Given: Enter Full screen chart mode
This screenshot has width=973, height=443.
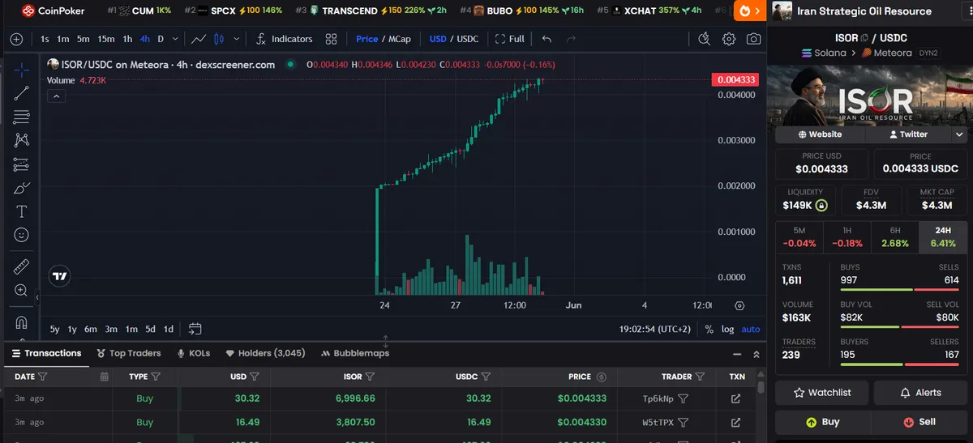Looking at the screenshot, I should pos(510,39).
